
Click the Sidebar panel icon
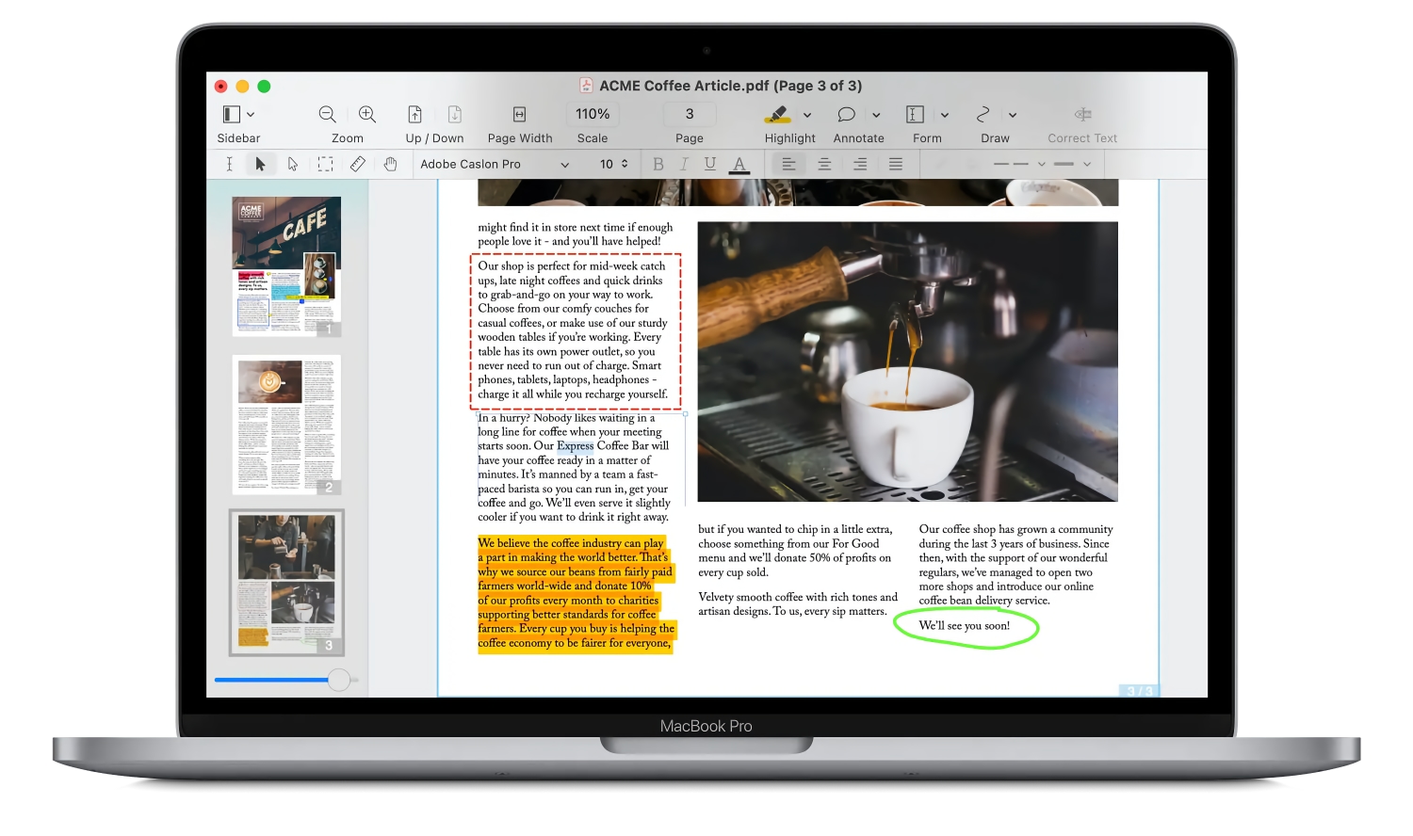click(231, 114)
